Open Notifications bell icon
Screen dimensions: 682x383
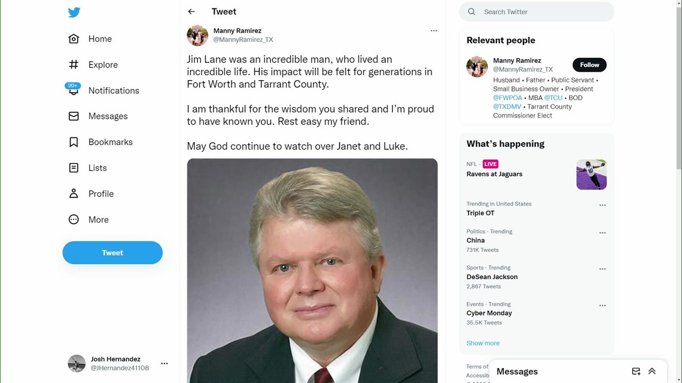click(74, 90)
